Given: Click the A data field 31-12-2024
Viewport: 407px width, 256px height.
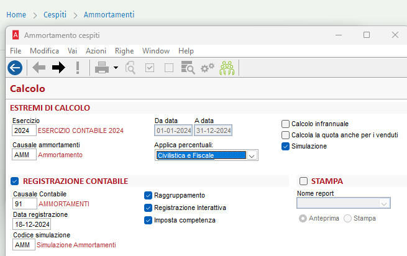Looking at the screenshot, I should coord(213,130).
